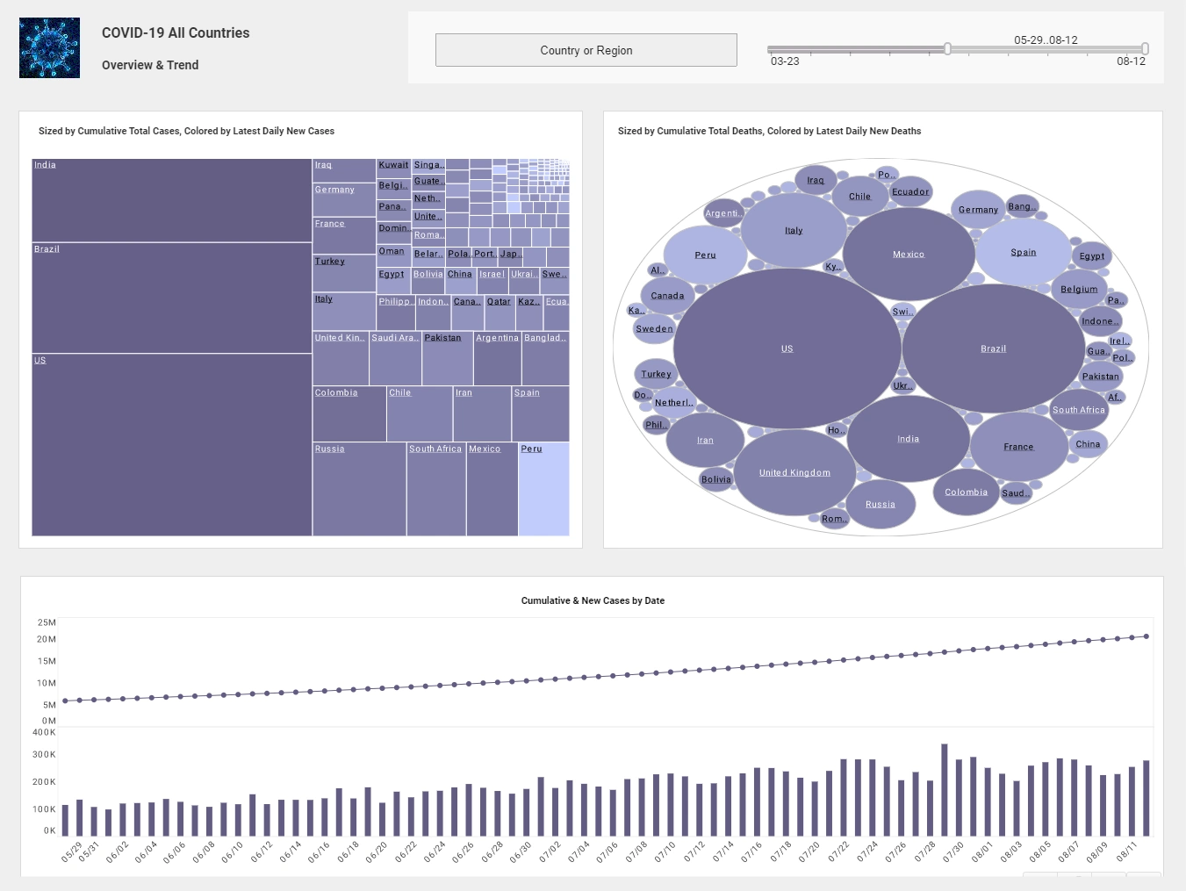Click the United Kingdom bubble in deaths chart
The width and height of the screenshot is (1186, 891).
click(794, 471)
